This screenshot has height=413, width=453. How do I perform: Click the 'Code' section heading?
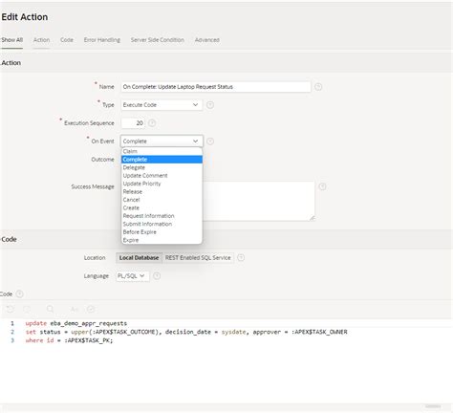click(9, 239)
